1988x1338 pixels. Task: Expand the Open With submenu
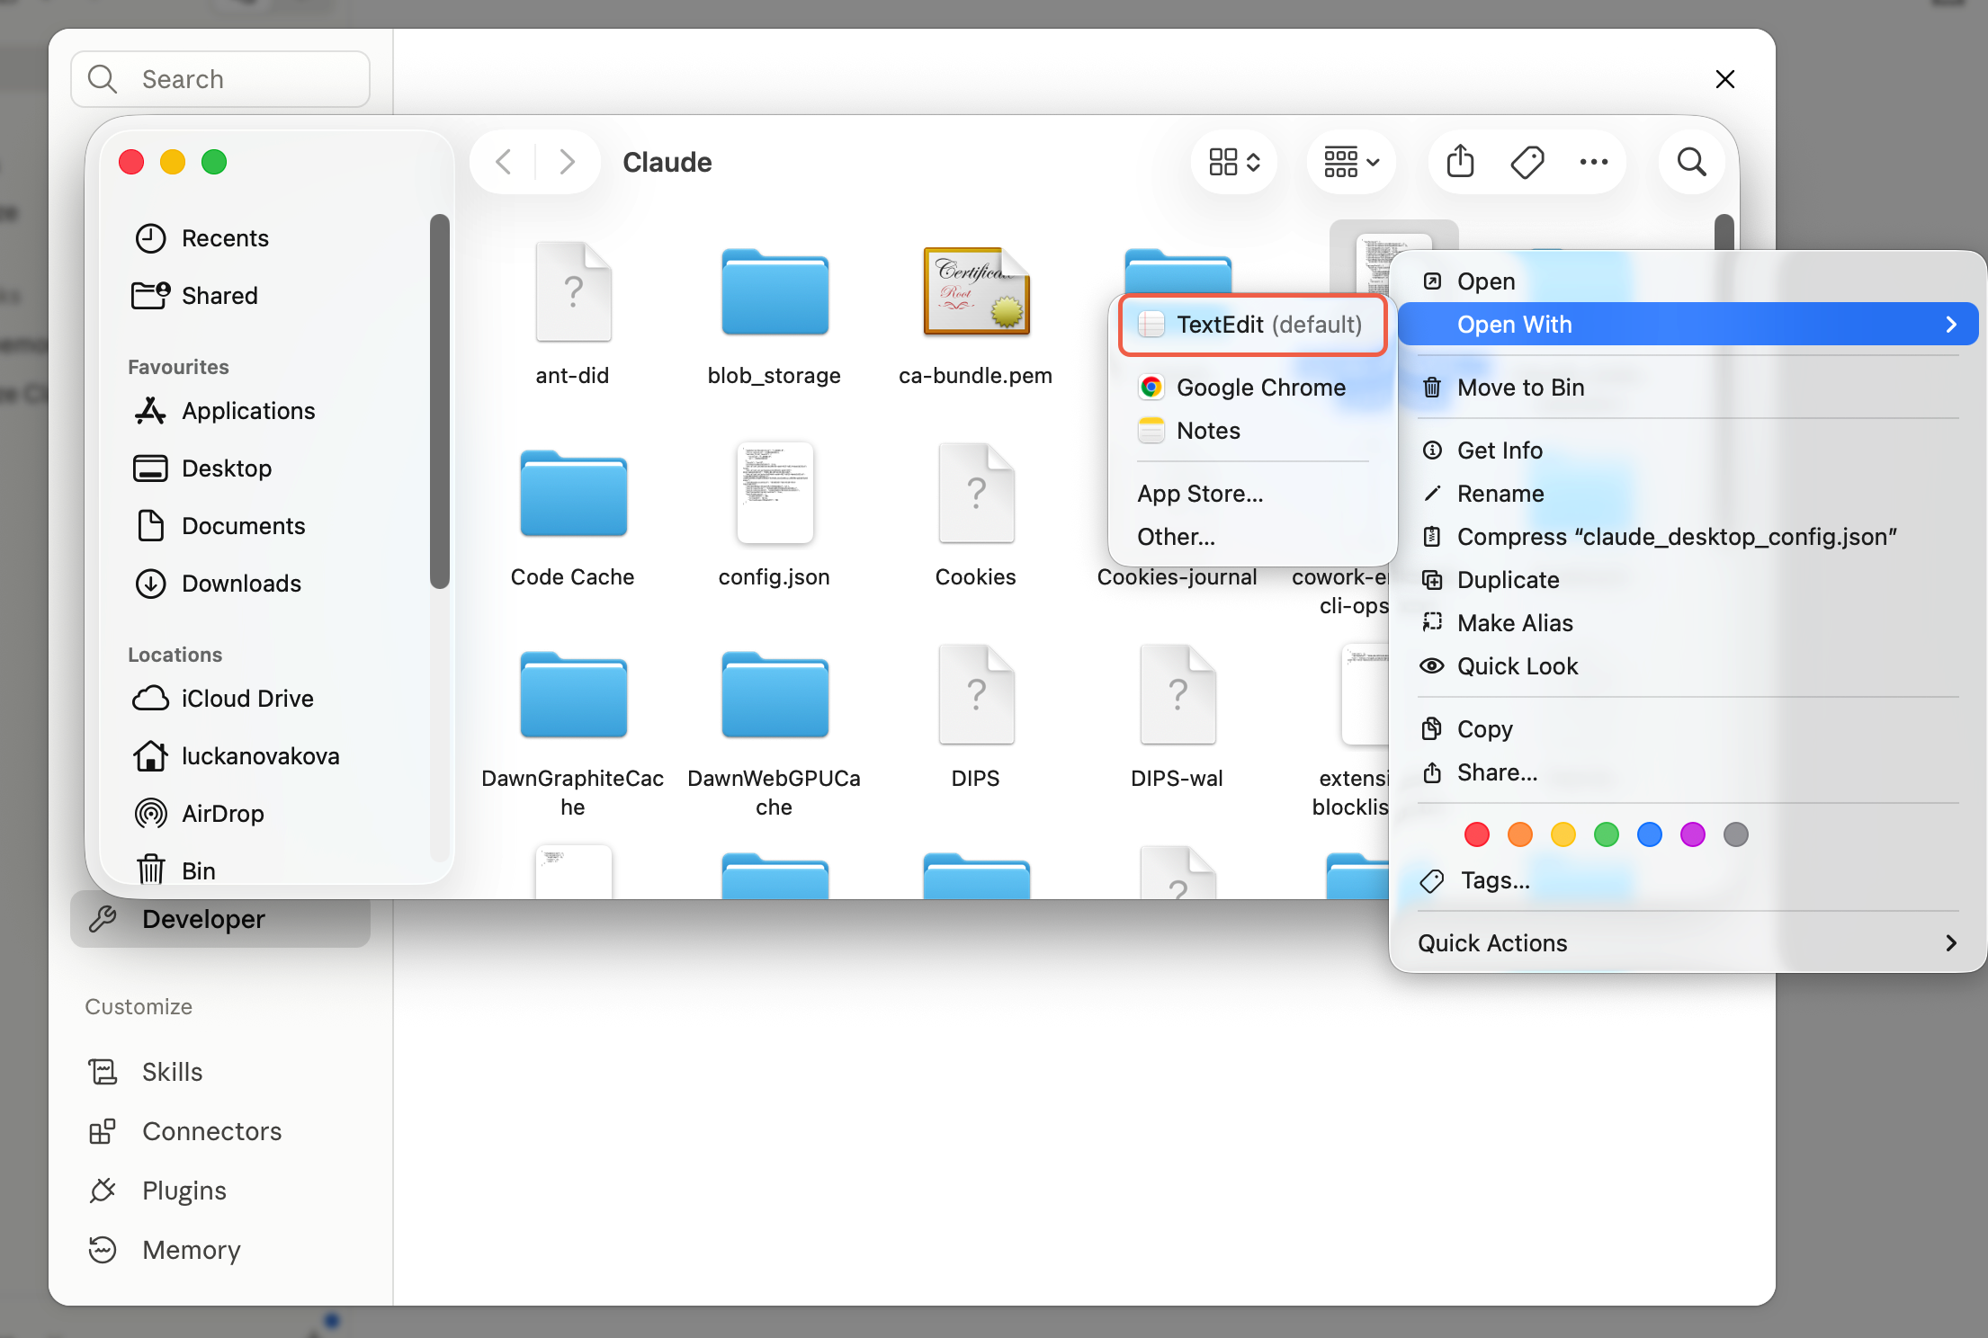coord(1688,325)
